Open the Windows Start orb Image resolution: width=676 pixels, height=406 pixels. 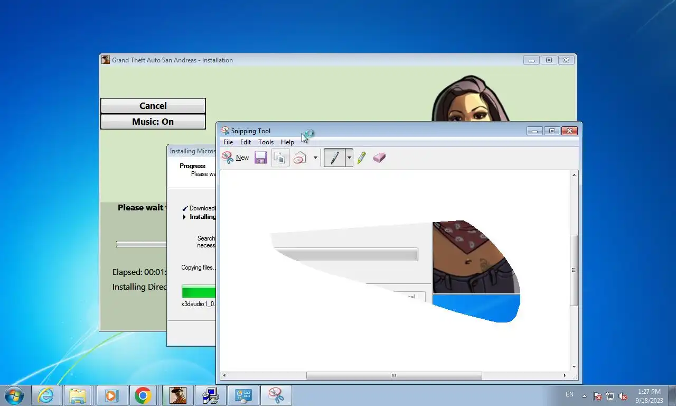(14, 395)
